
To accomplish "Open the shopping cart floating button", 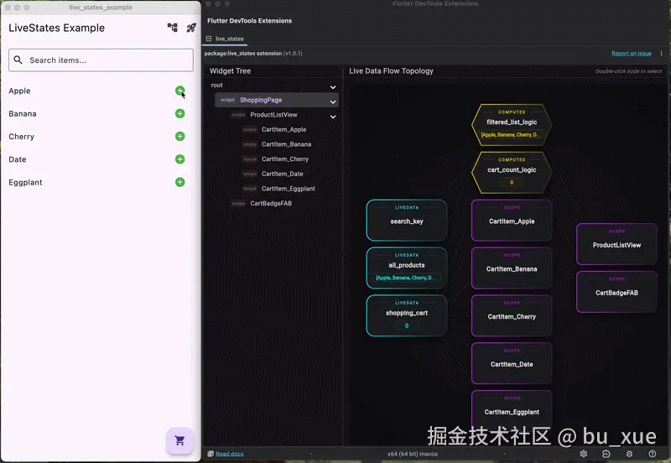I will (179, 440).
